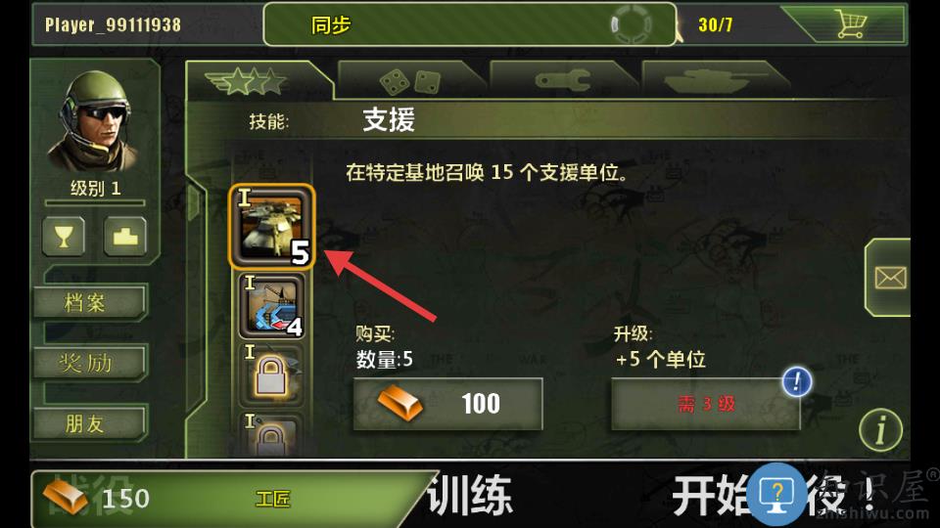The image size is (940, 528).
Task: Open the trophy achievements icon
Action: click(65, 237)
